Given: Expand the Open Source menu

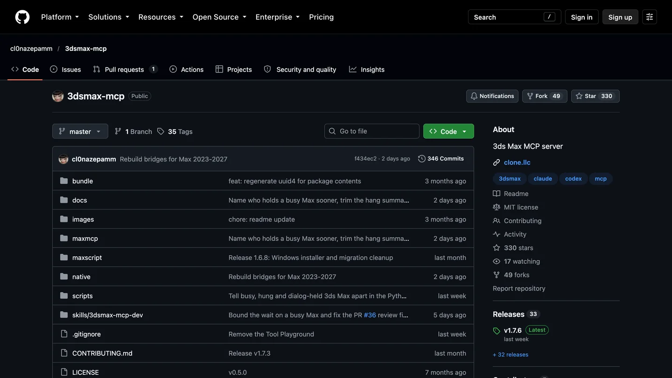Looking at the screenshot, I should [219, 17].
